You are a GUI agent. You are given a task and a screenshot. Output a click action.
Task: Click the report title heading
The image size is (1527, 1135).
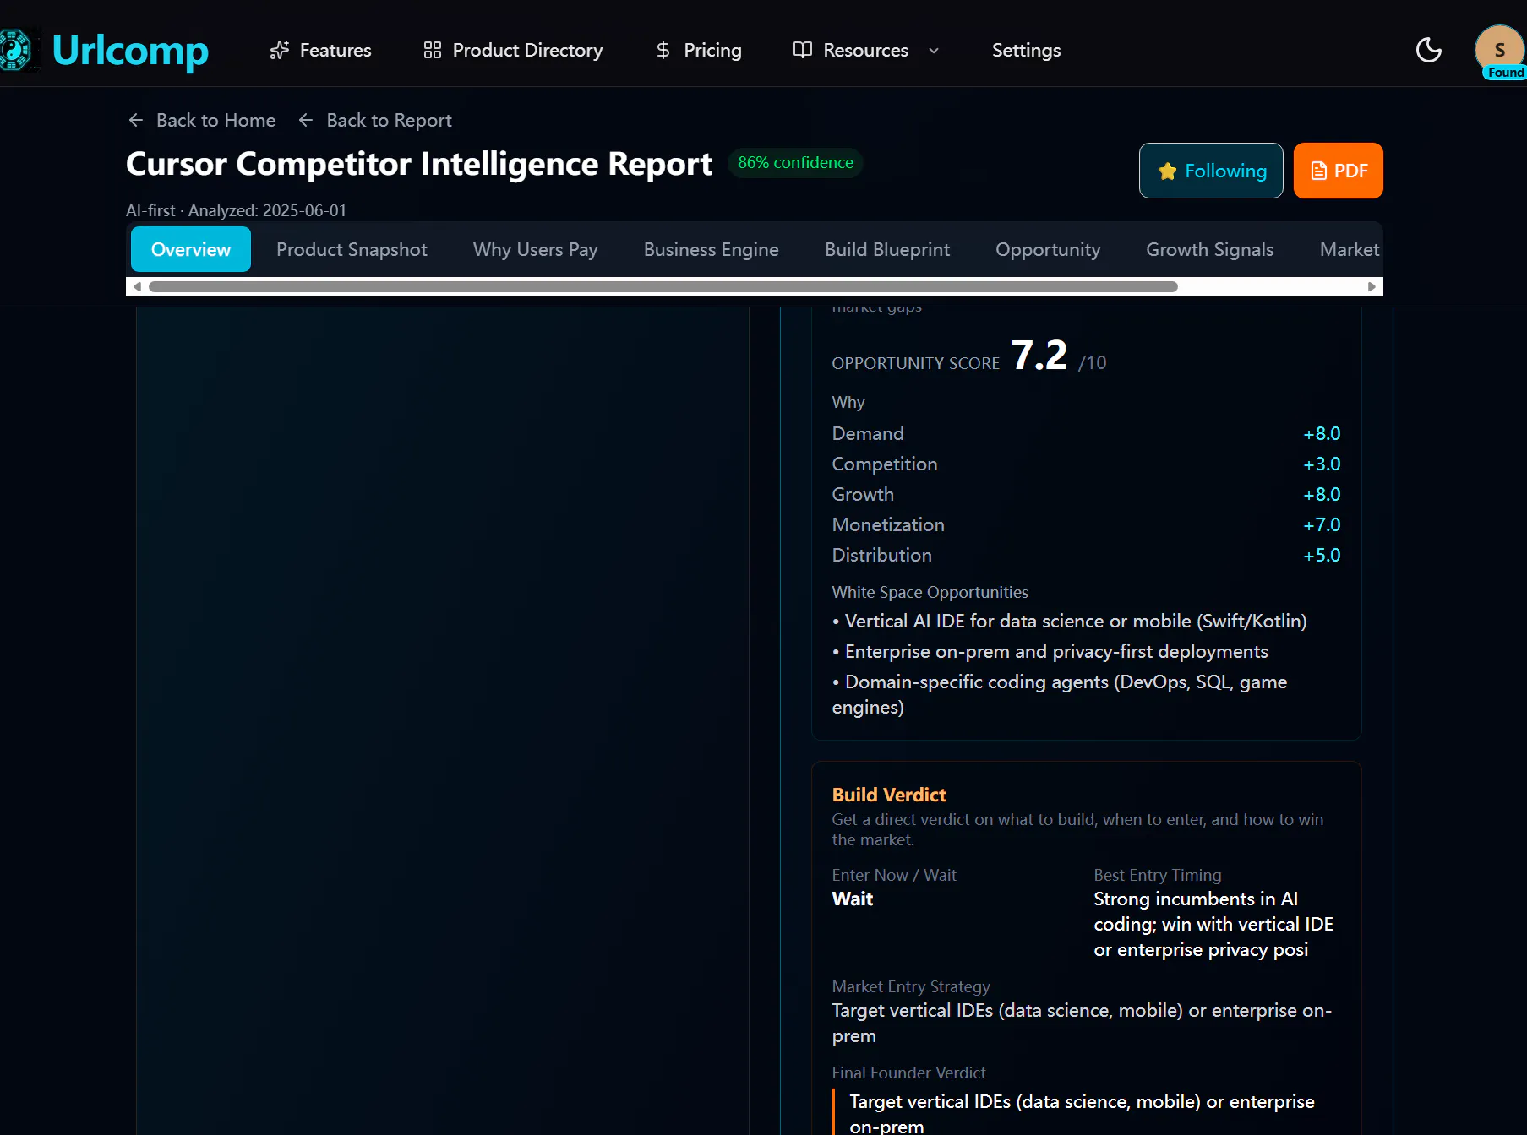click(x=419, y=164)
